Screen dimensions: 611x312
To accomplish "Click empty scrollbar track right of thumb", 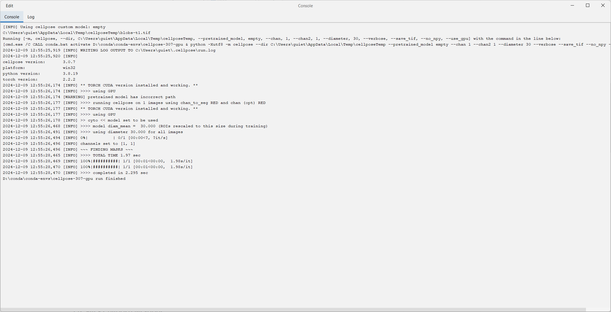I will pyautogui.click(x=598, y=309).
